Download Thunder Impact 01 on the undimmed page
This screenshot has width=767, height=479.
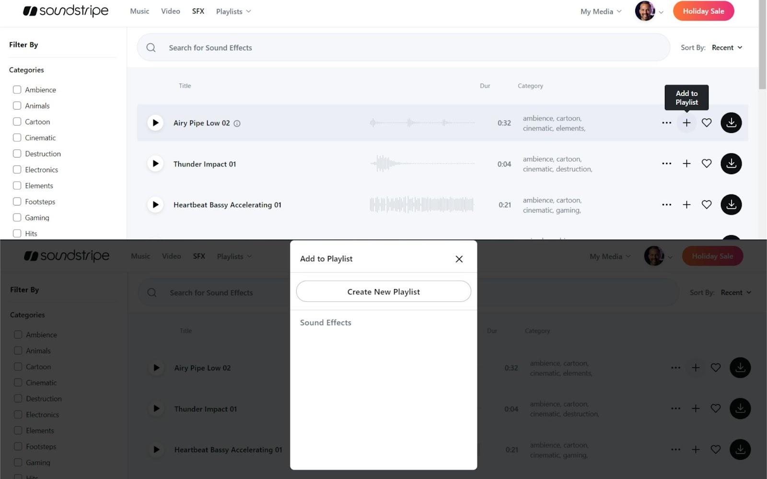[x=731, y=164]
